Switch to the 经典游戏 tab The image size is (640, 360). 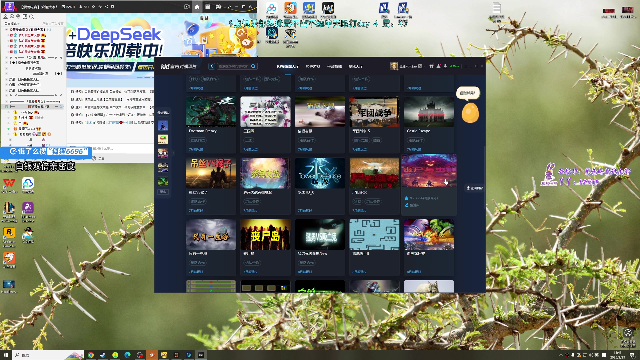[x=313, y=66]
